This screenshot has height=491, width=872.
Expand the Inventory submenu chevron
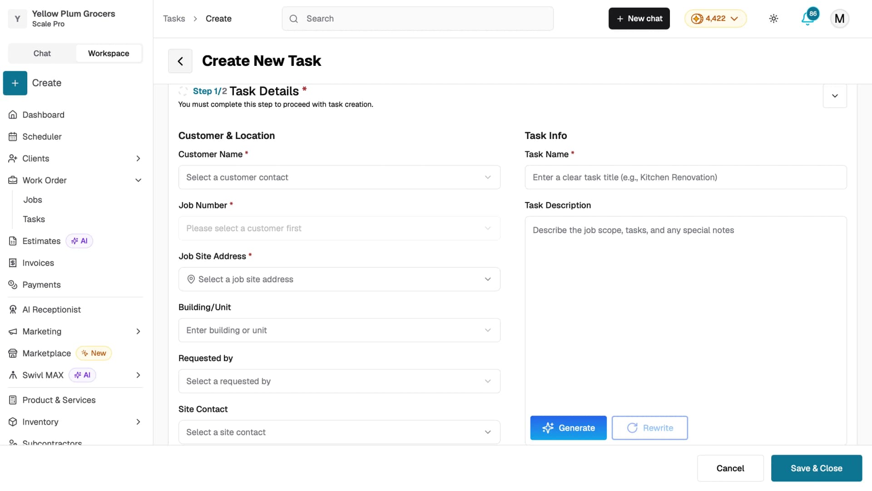pyautogui.click(x=139, y=422)
